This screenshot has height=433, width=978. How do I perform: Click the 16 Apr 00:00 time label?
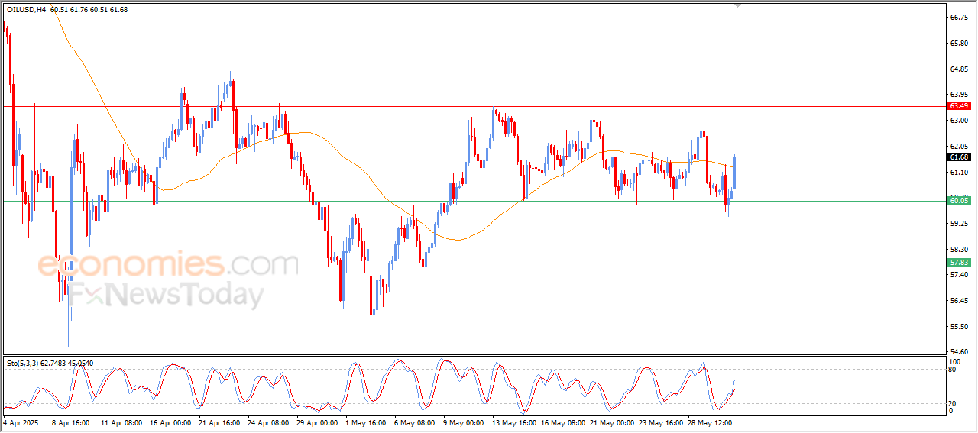point(170,422)
